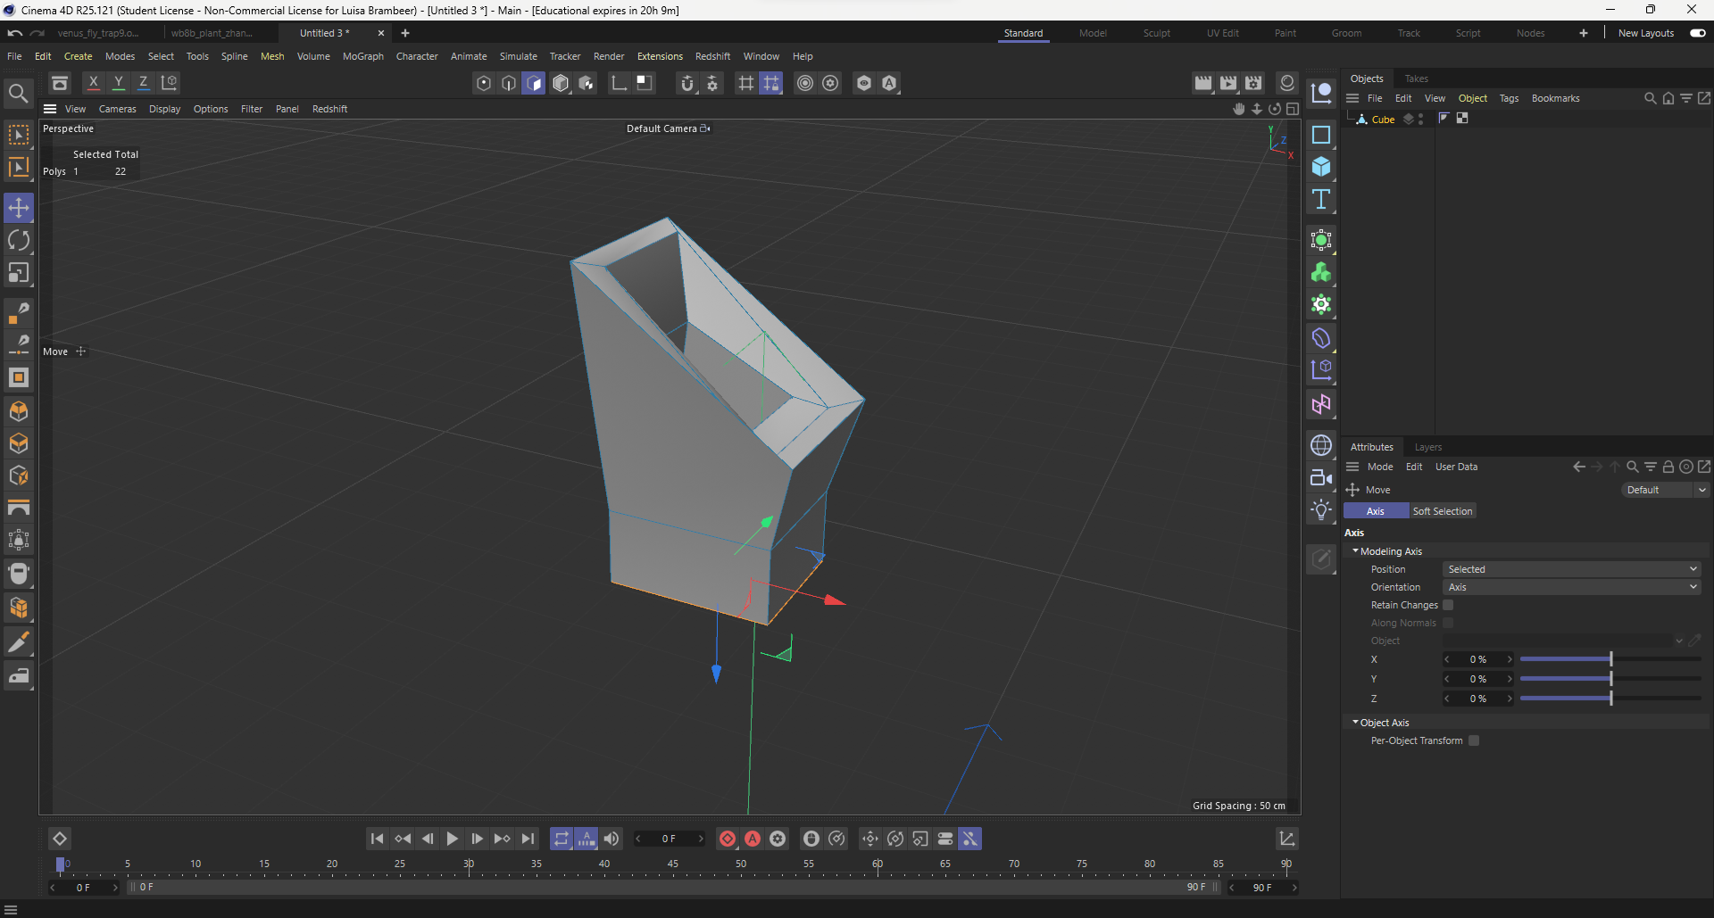Viewport: 1714px width, 918px height.
Task: Select the Rotate tool in left toolbar
Action: (x=19, y=240)
